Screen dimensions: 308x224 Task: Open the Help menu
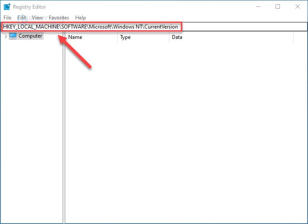click(80, 18)
